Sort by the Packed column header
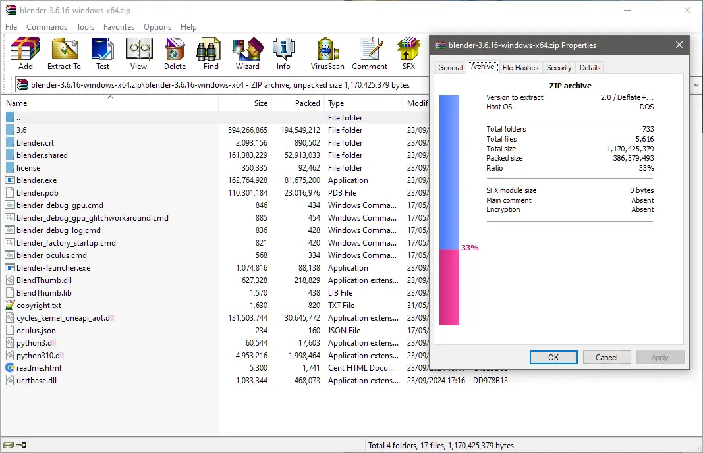 pyautogui.click(x=298, y=103)
